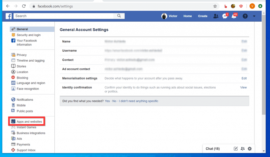The image size is (270, 157).
Task: Open Instant Games settings
Action: tap(26, 127)
